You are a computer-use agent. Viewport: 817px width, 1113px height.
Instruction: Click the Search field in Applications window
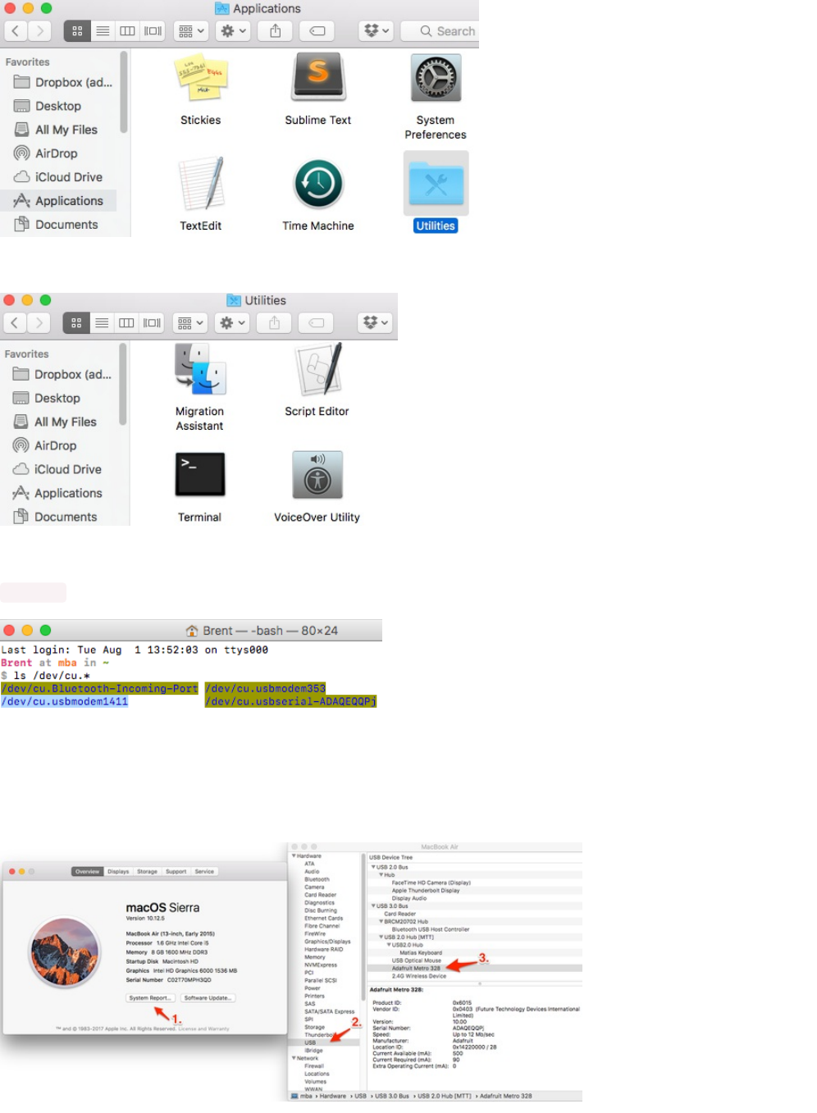point(440,31)
